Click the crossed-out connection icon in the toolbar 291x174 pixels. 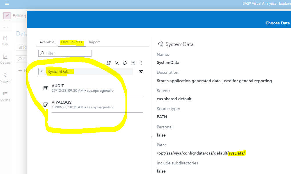(x=117, y=63)
